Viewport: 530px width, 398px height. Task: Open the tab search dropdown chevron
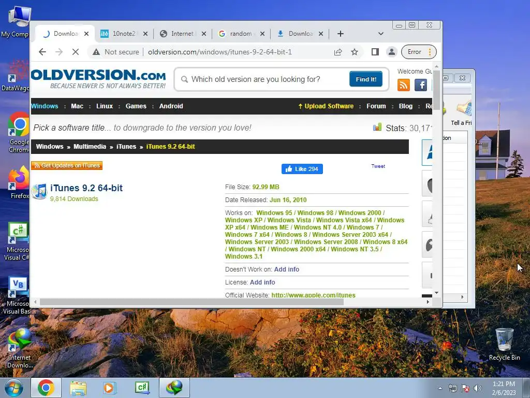coord(380,34)
